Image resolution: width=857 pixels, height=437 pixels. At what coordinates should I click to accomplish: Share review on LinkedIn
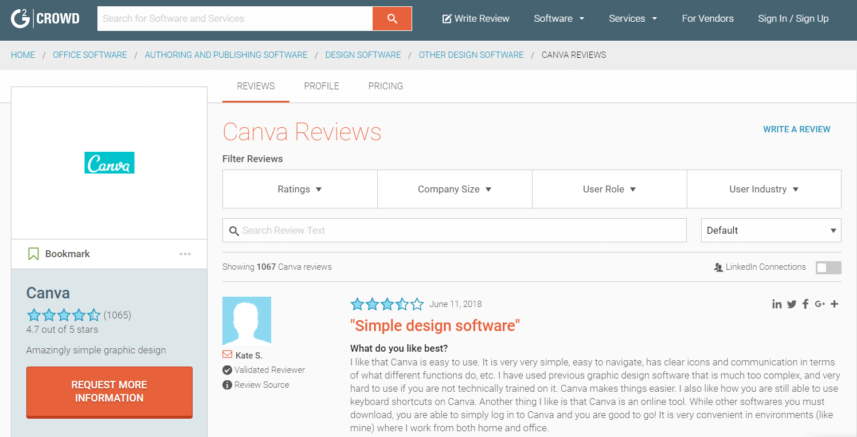[777, 304]
